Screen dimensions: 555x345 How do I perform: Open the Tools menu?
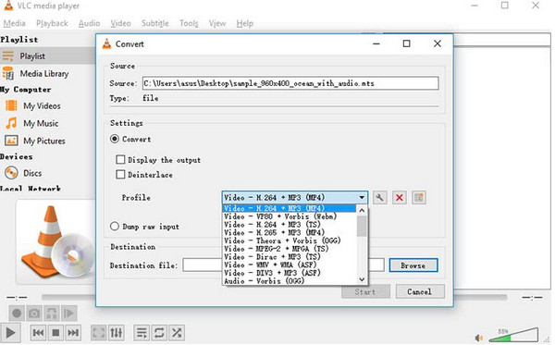pyautogui.click(x=189, y=23)
